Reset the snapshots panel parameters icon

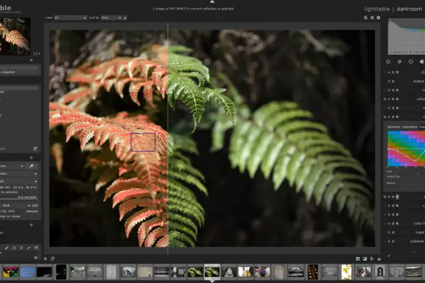point(31,60)
